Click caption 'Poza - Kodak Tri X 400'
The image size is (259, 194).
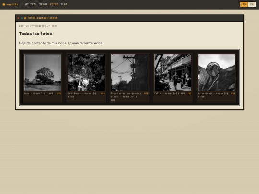pos(38,93)
